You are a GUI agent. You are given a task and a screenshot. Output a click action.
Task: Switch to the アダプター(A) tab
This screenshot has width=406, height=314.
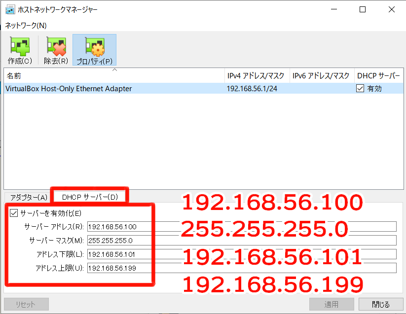[x=29, y=197]
